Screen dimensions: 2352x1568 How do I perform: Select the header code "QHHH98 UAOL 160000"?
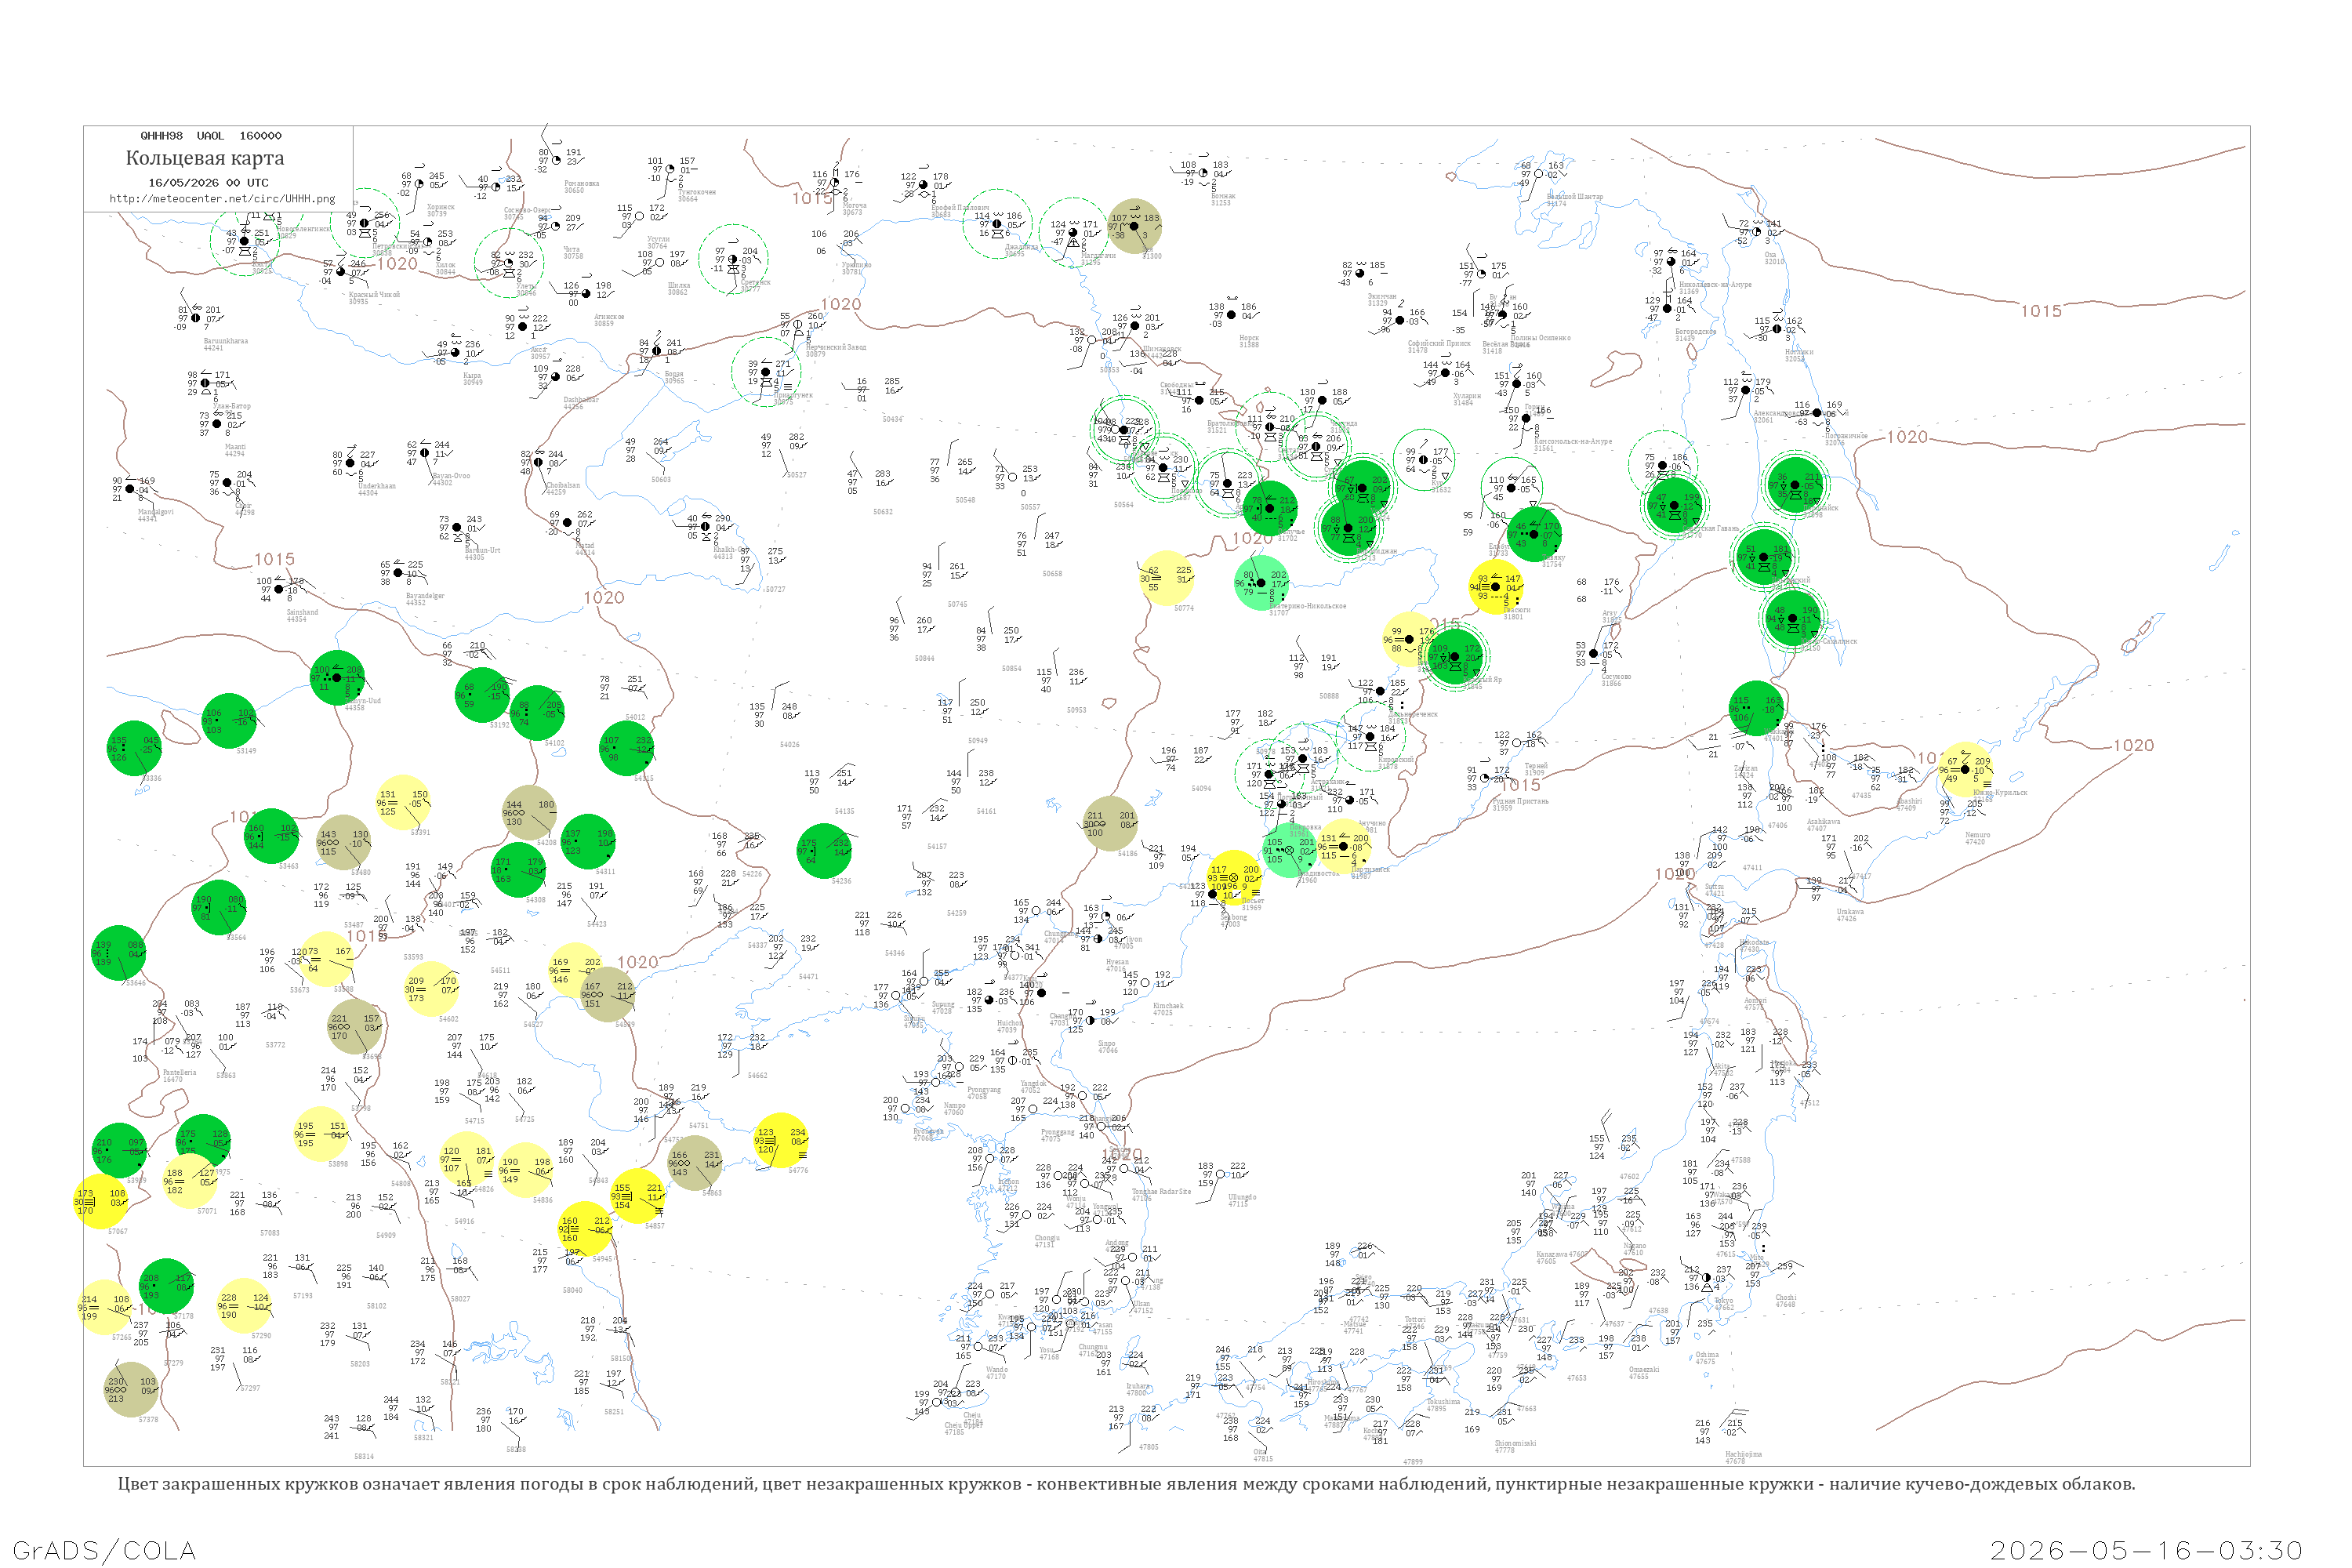211,136
